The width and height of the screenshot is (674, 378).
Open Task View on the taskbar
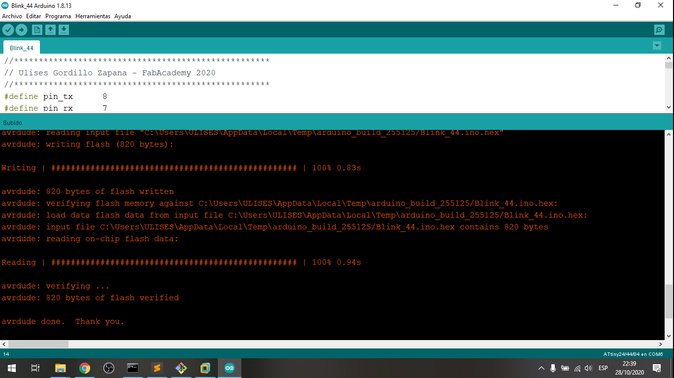35,368
